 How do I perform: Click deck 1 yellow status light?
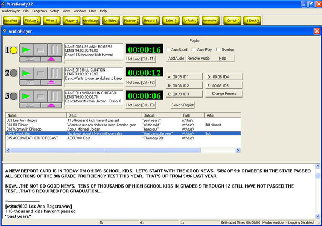14,50
